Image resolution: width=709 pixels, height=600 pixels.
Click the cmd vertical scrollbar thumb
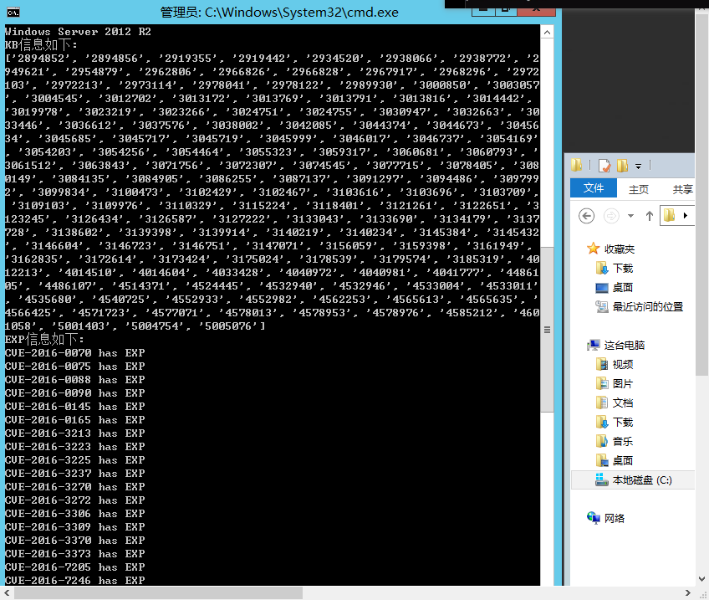coord(547,330)
